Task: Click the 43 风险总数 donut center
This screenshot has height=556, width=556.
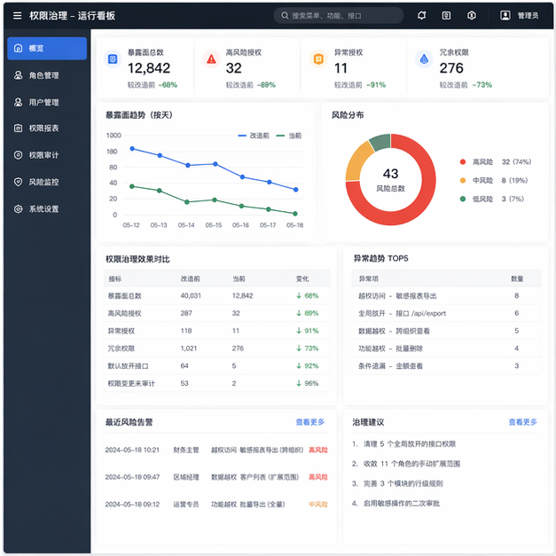Action: coord(390,179)
